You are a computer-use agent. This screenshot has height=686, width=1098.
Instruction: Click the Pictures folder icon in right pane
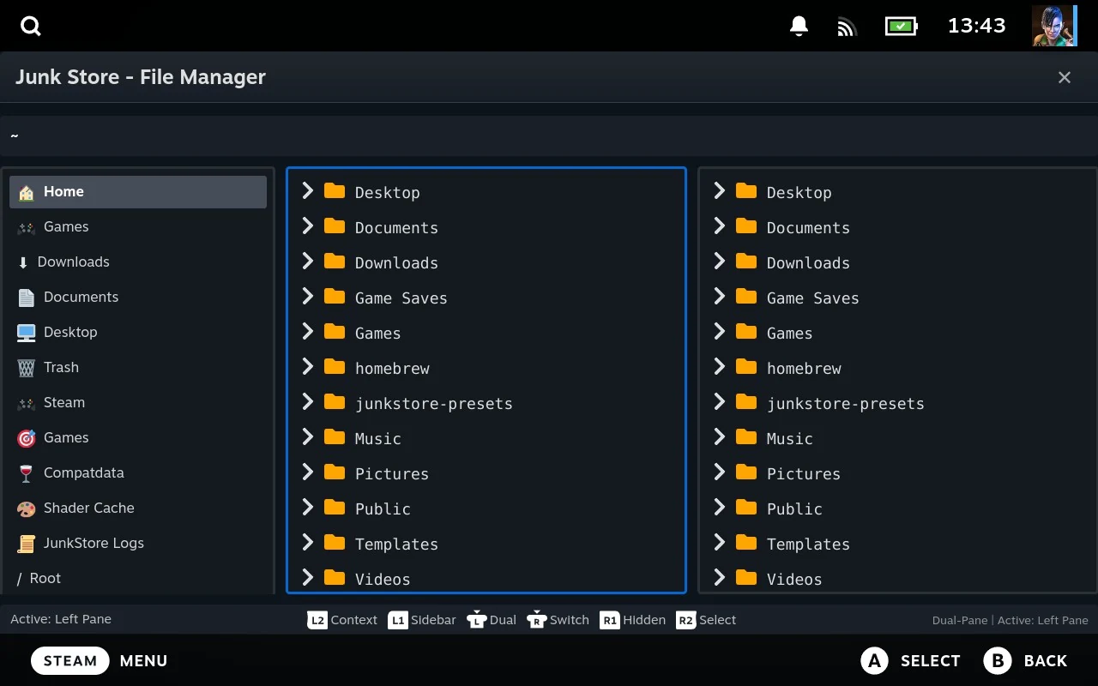coord(746,472)
